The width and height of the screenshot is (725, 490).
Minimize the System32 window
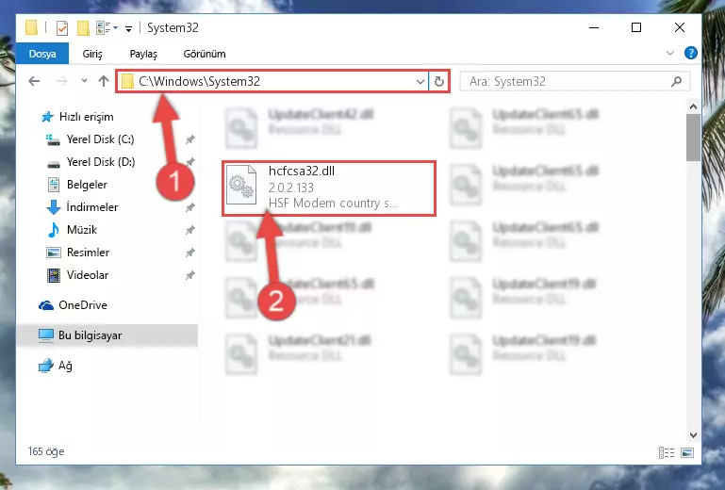(x=594, y=27)
